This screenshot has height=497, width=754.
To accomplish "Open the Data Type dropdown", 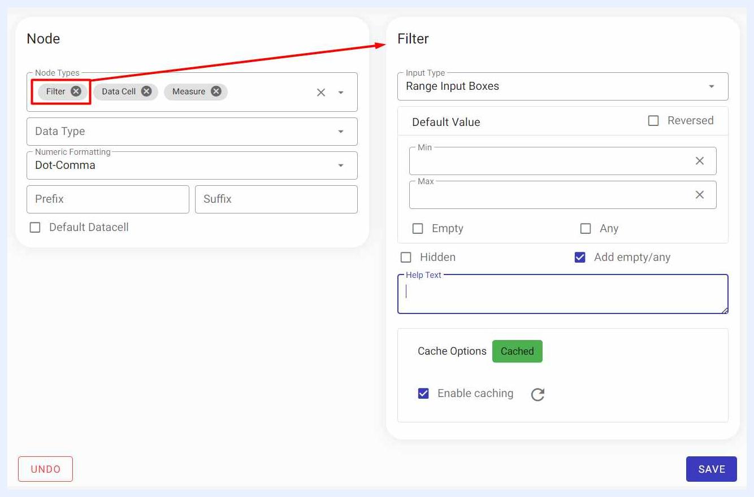I will (192, 132).
